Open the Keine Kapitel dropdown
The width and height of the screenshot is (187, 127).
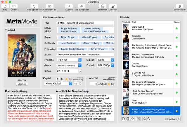coord(58,84)
